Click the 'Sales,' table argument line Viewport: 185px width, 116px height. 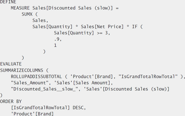40,20
